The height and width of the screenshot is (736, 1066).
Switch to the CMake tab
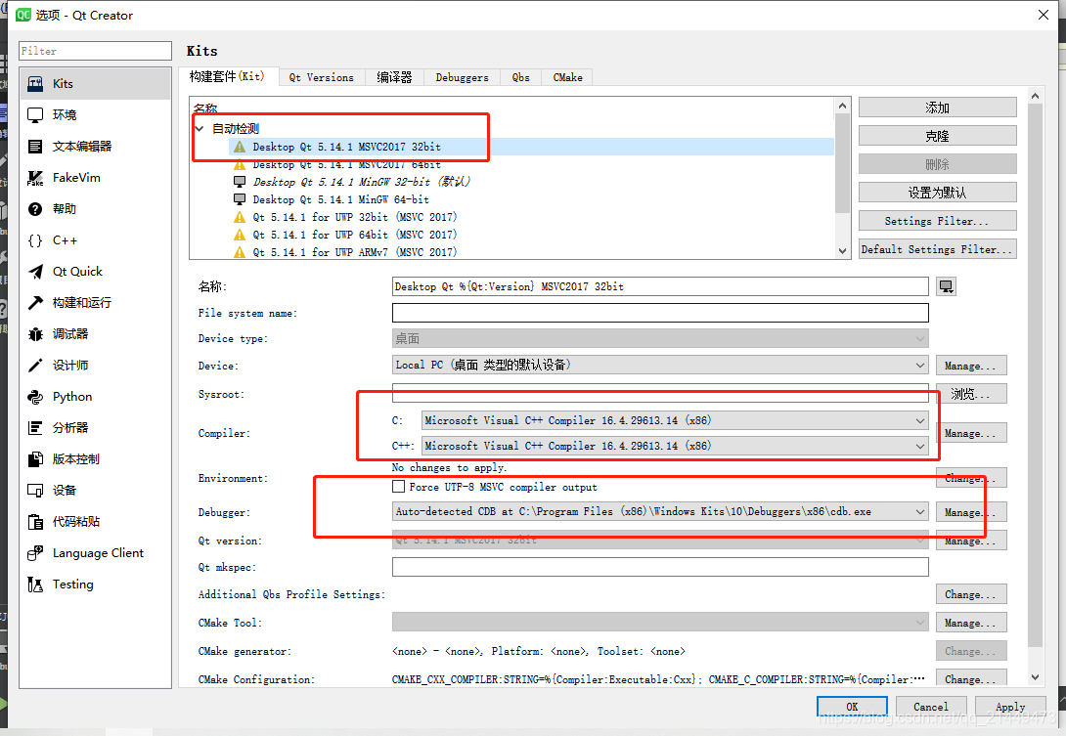[x=567, y=77]
